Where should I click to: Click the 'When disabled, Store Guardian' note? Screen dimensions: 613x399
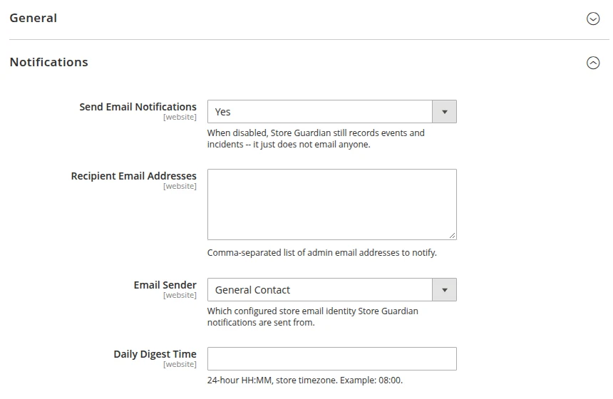[316, 138]
